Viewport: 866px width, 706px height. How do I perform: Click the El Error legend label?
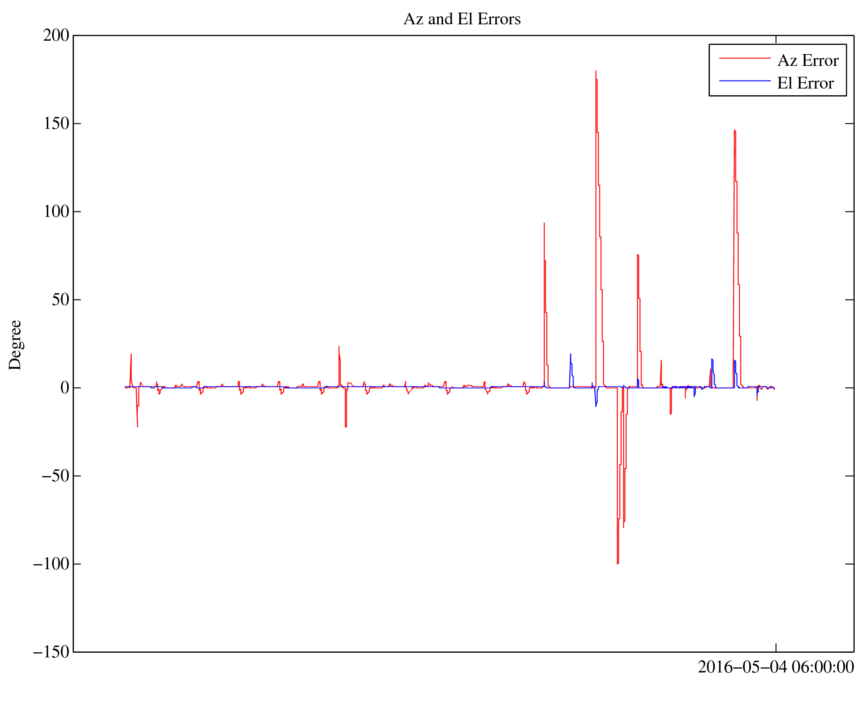click(x=805, y=83)
